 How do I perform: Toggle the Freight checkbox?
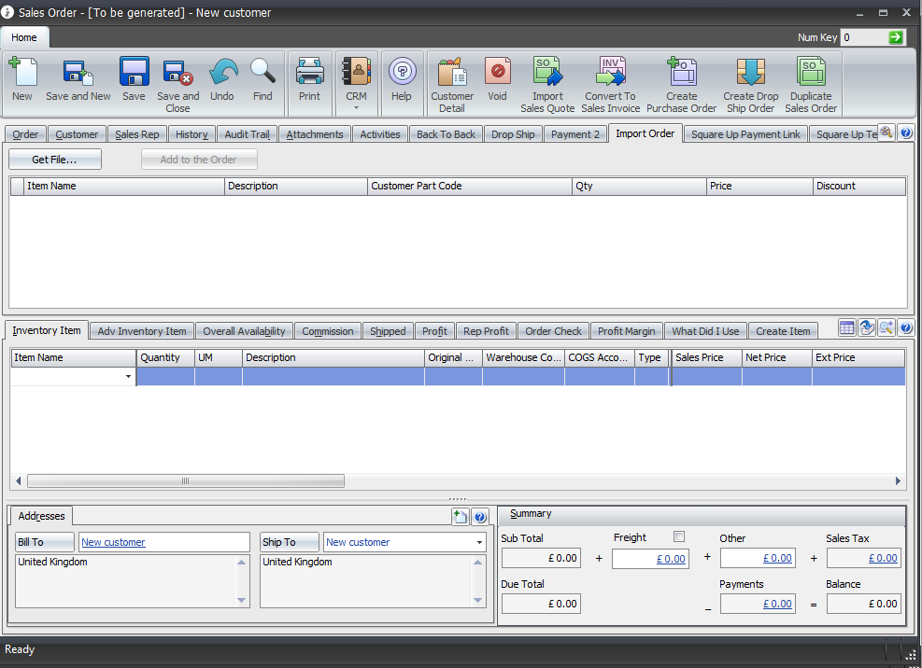click(679, 536)
